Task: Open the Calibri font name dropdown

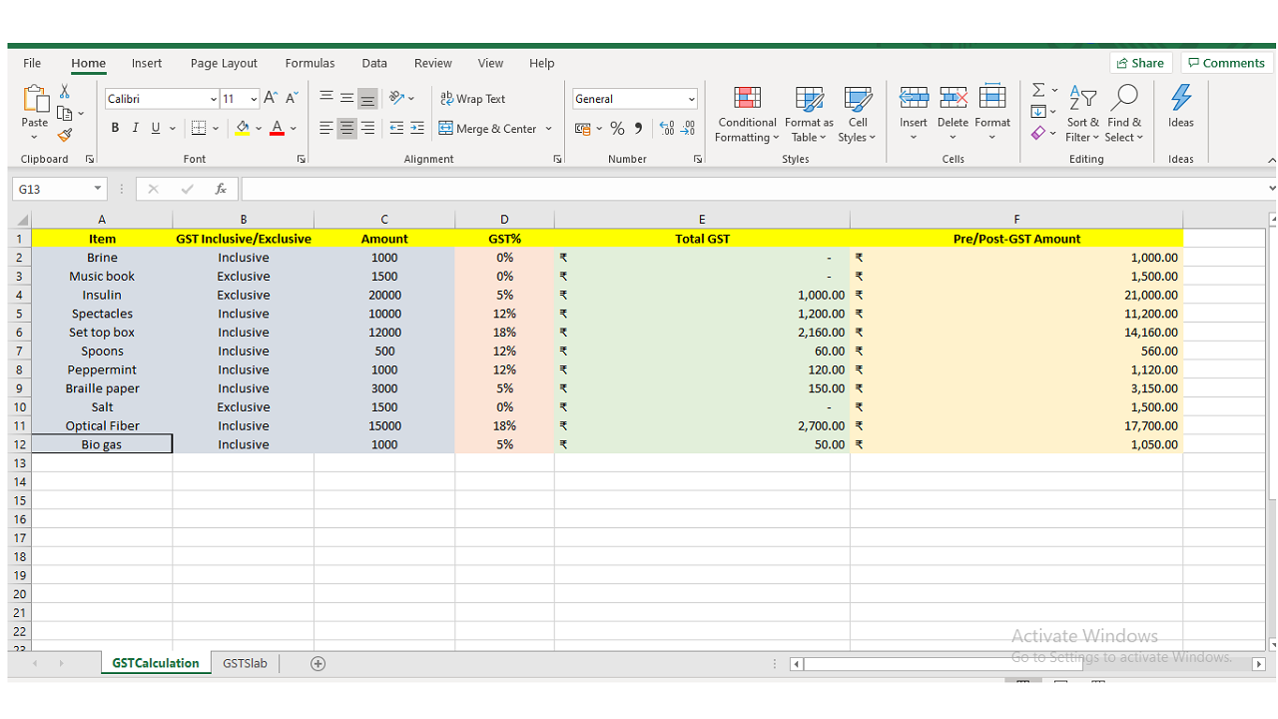Action: tap(214, 99)
